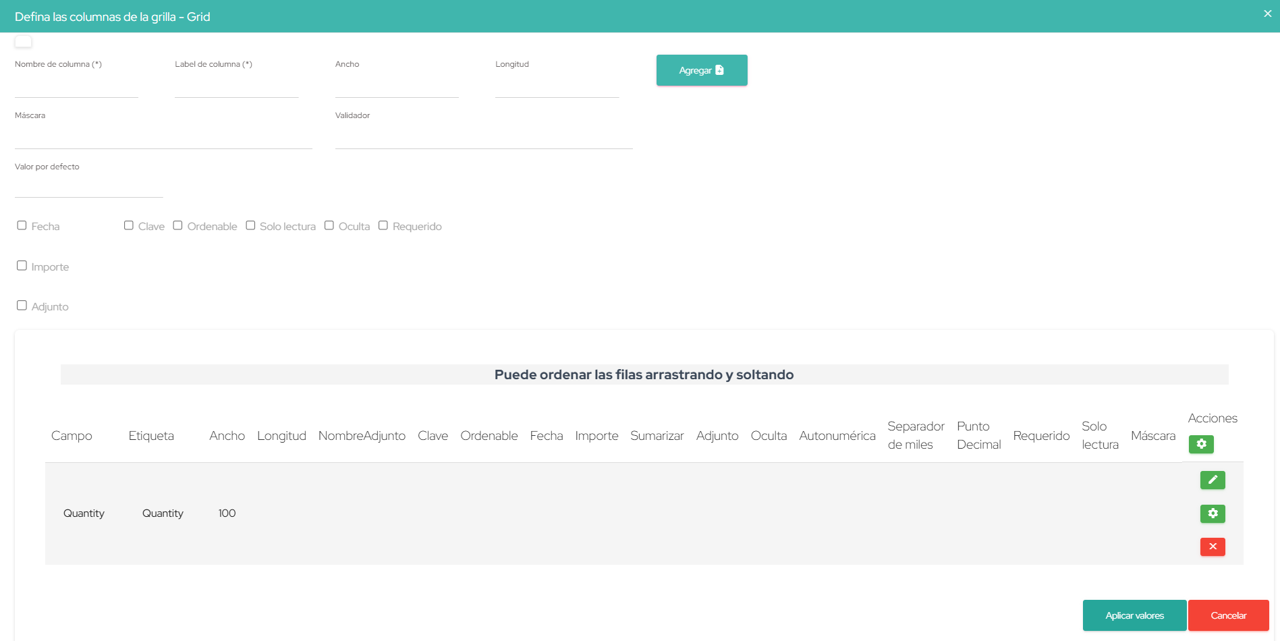Image resolution: width=1280 pixels, height=641 pixels.
Task: Enable the Fecha checkbox
Action: (22, 225)
